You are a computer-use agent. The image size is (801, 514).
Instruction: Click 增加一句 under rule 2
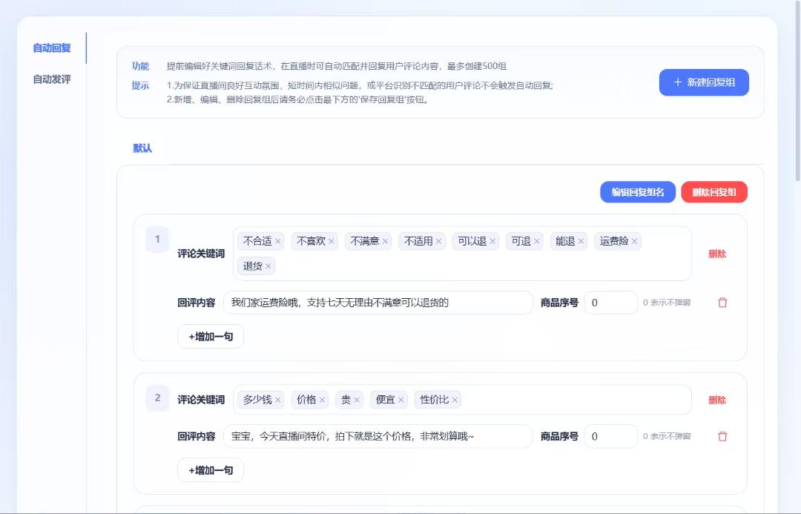(x=211, y=470)
